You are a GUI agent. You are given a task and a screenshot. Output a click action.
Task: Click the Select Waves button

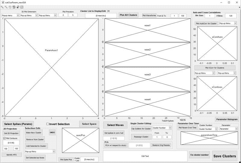(115, 125)
